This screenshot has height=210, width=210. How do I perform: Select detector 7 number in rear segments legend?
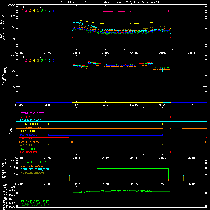point(45,61)
